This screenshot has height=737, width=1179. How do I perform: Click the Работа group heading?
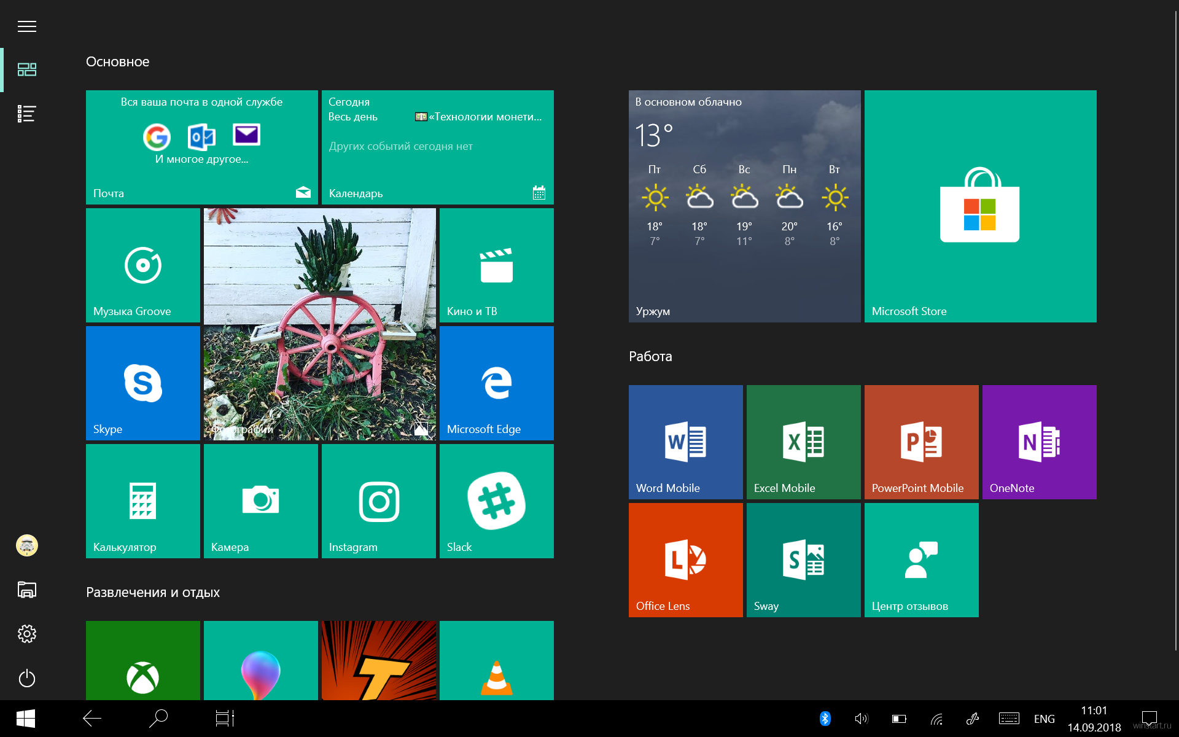point(650,357)
